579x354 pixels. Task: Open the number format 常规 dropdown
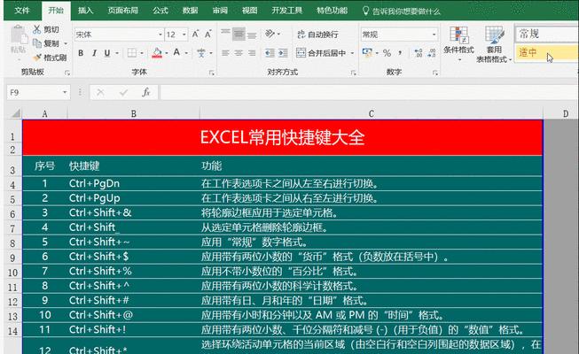(434, 35)
